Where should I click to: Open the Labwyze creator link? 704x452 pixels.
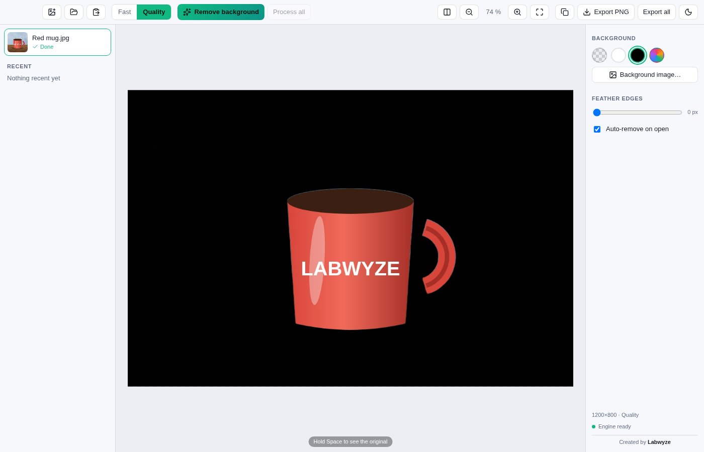(659, 442)
